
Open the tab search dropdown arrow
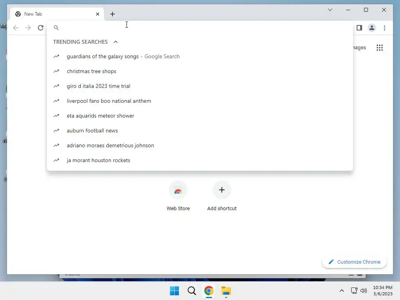click(330, 10)
